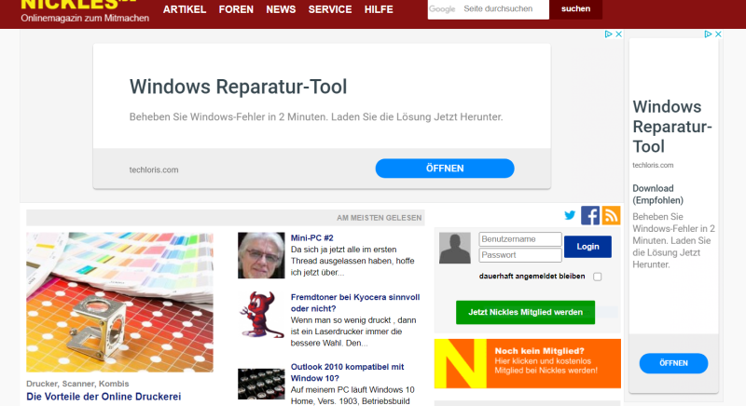Viewport: 746px width, 406px height.
Task: Open the FOREN menu
Action: pyautogui.click(x=236, y=9)
